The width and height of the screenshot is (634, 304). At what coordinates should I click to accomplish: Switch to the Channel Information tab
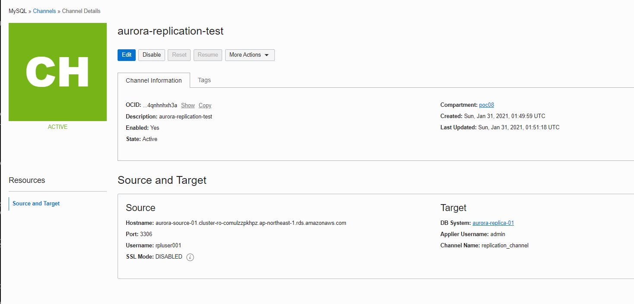[154, 80]
